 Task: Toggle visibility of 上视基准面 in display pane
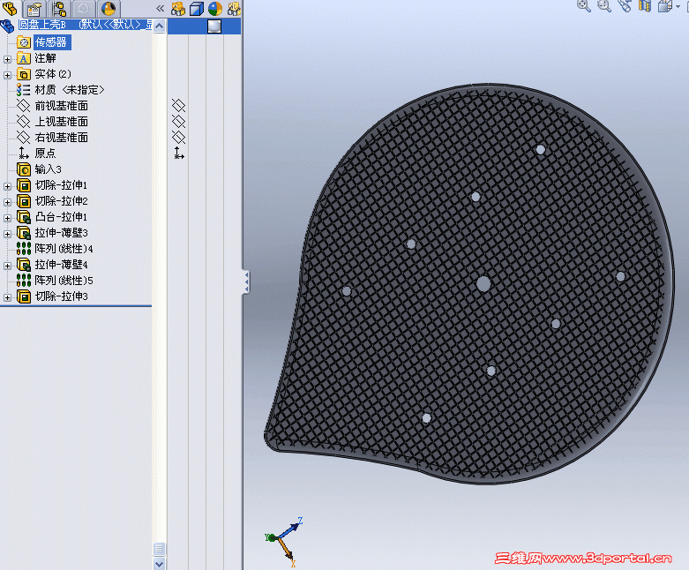(x=178, y=121)
